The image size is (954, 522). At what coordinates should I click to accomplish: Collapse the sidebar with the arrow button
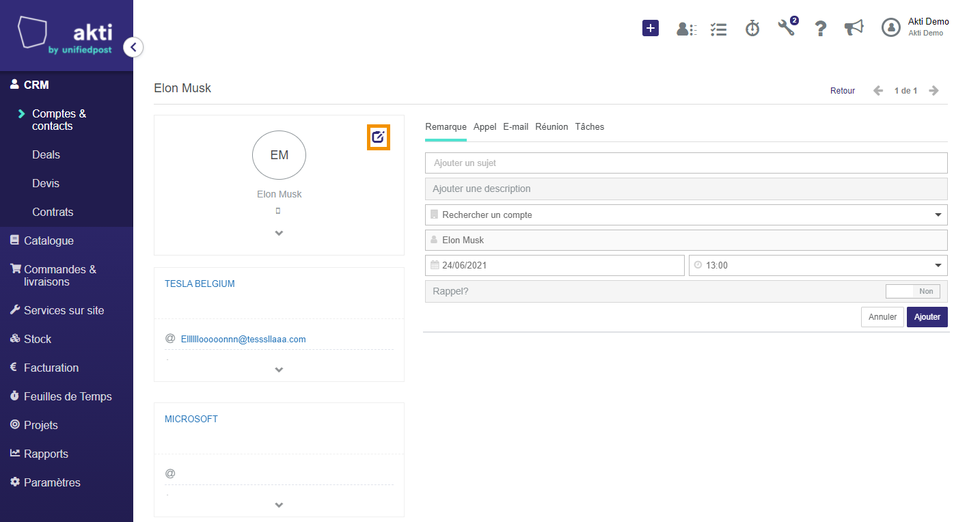133,47
